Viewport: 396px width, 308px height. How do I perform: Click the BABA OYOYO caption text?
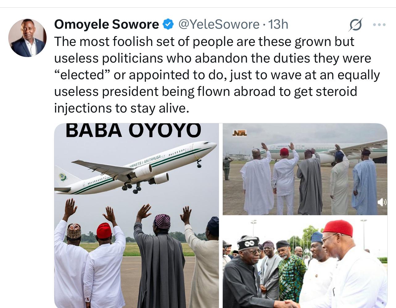pos(133,130)
